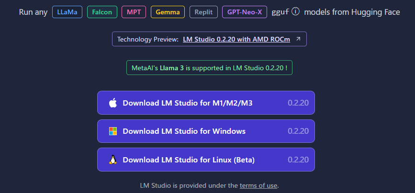Viewport: 415px width, 193px height.
Task: Click the Apple logo icon
Action: [113, 103]
